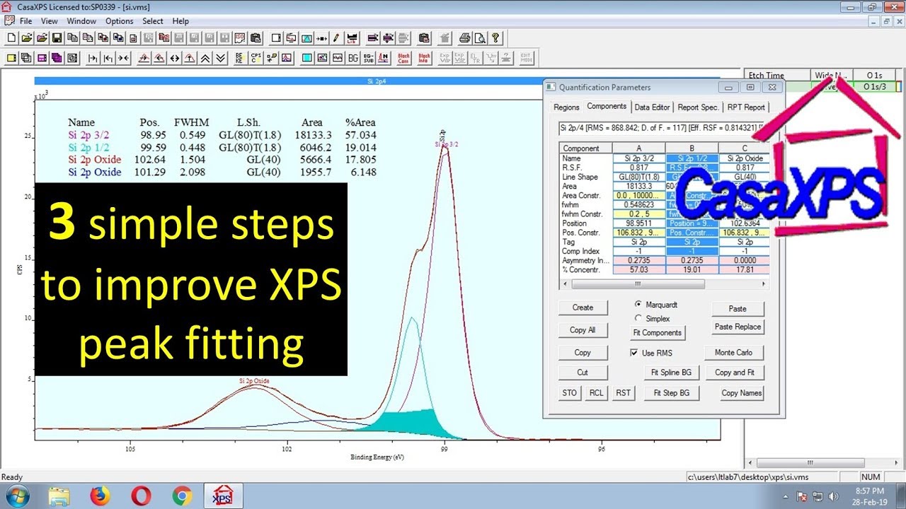Click the Fit Components button

coord(657,333)
